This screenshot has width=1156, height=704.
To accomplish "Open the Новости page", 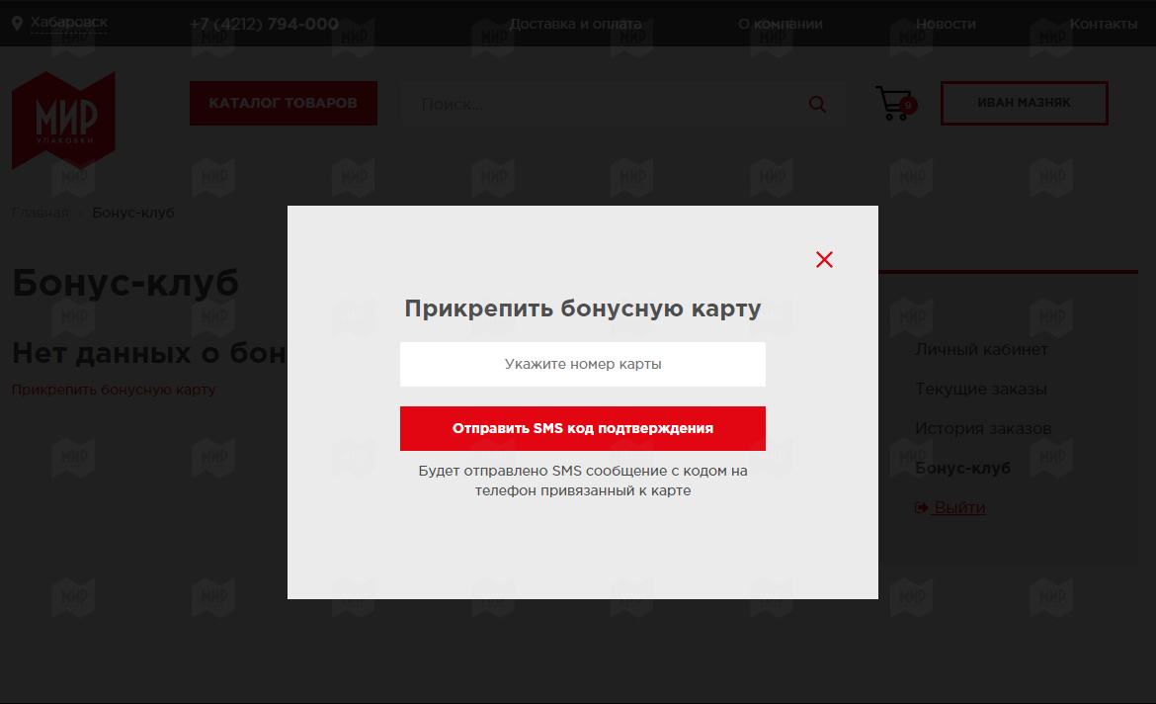I will click(946, 24).
